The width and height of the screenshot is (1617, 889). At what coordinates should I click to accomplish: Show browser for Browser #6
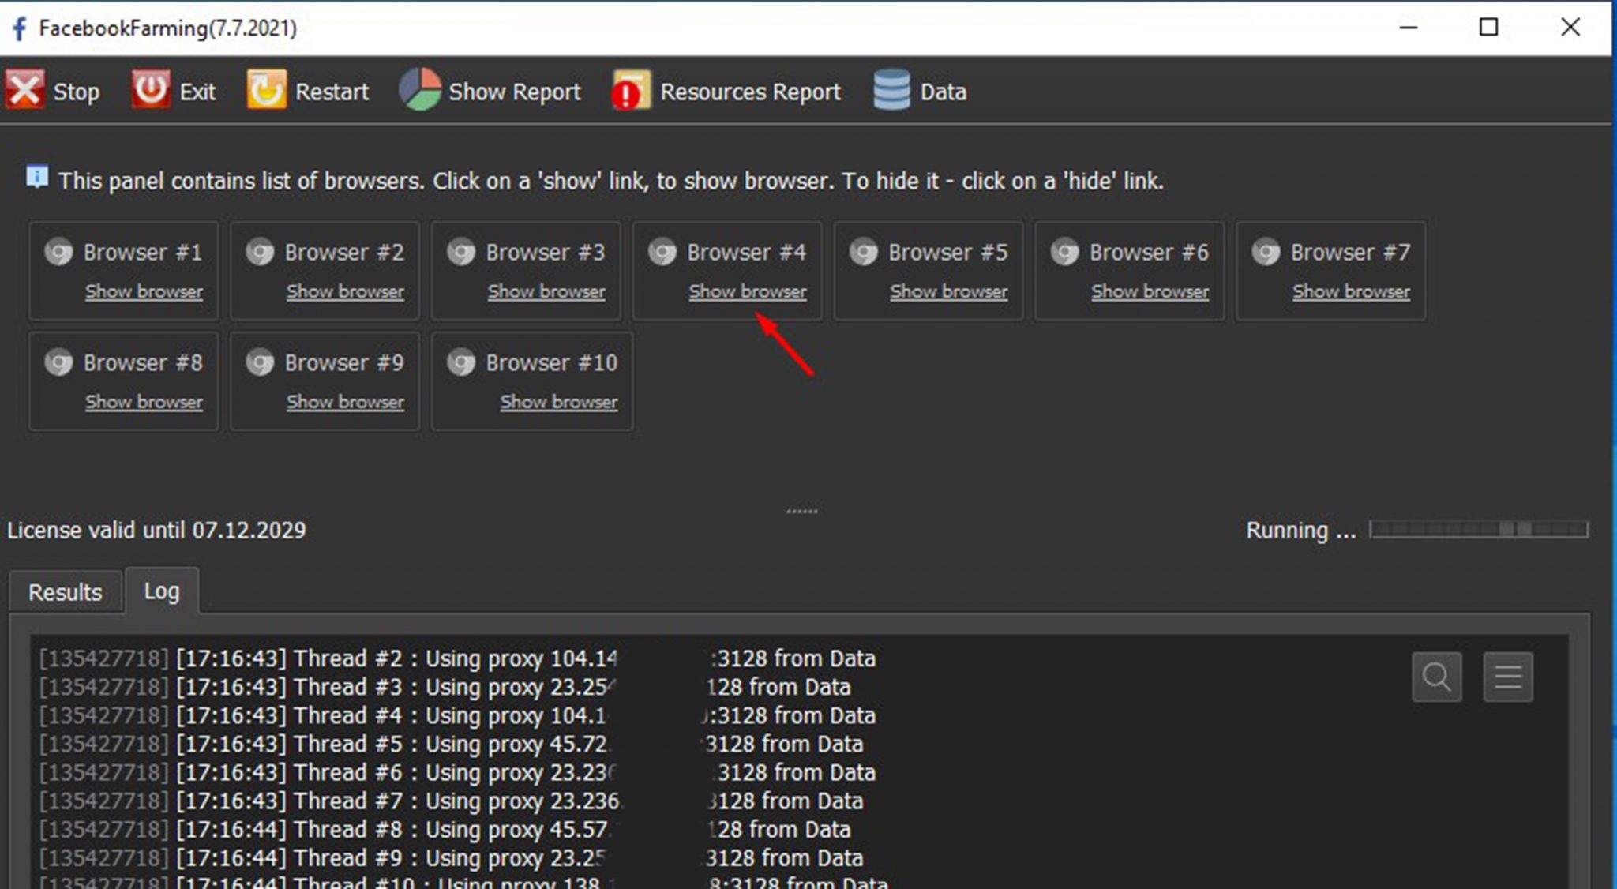[1150, 291]
